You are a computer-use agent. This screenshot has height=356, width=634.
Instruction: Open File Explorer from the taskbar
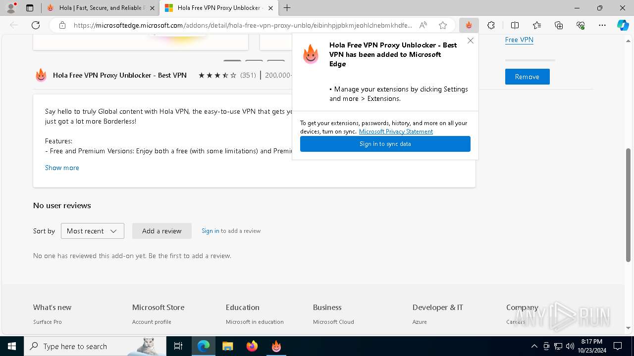pyautogui.click(x=228, y=346)
